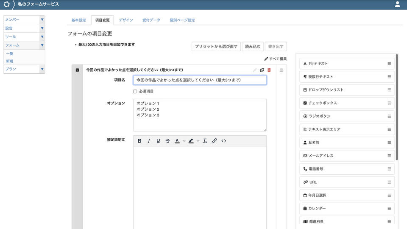The width and height of the screenshot is (407, 229).
Task: Click the drag handle of the question item
Action: [282, 70]
